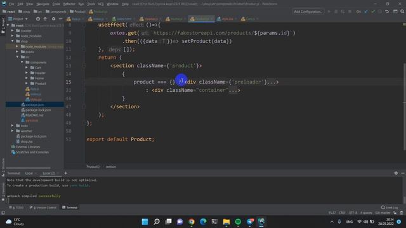The image size is (406, 228).
Task: Open the Window menu
Action: pos(112,4)
